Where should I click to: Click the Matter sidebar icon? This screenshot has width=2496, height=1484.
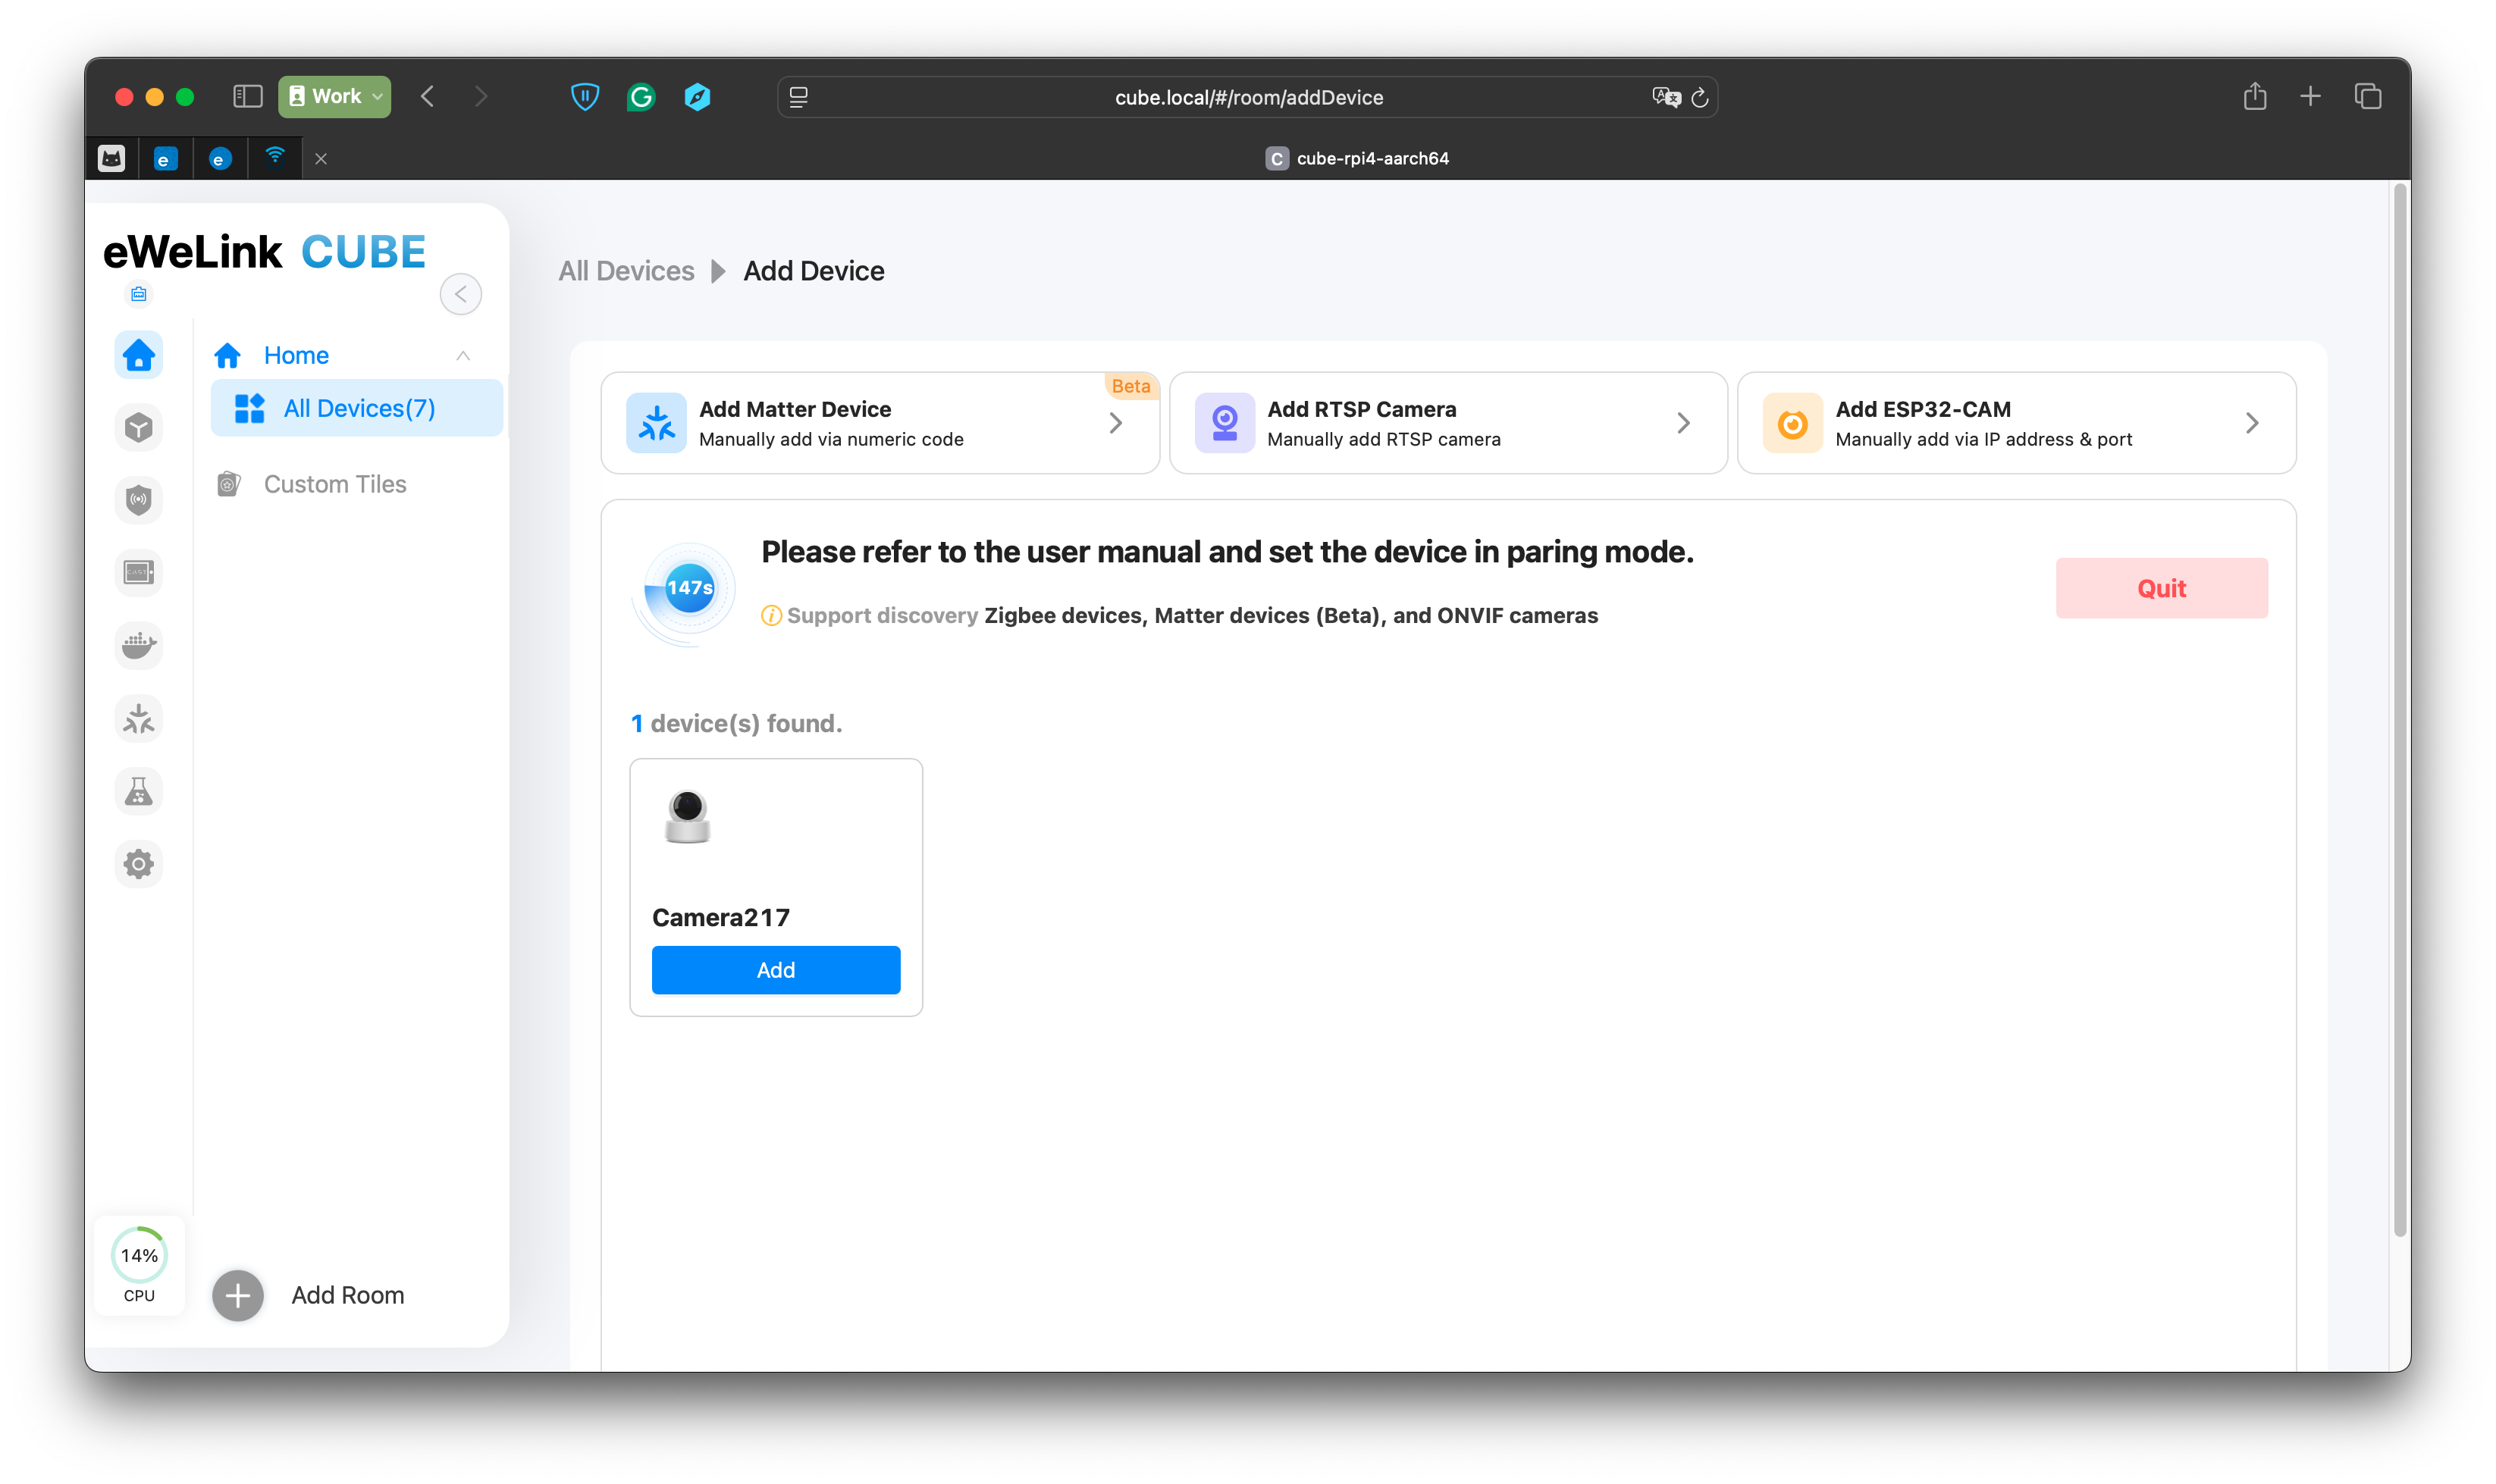tap(139, 719)
